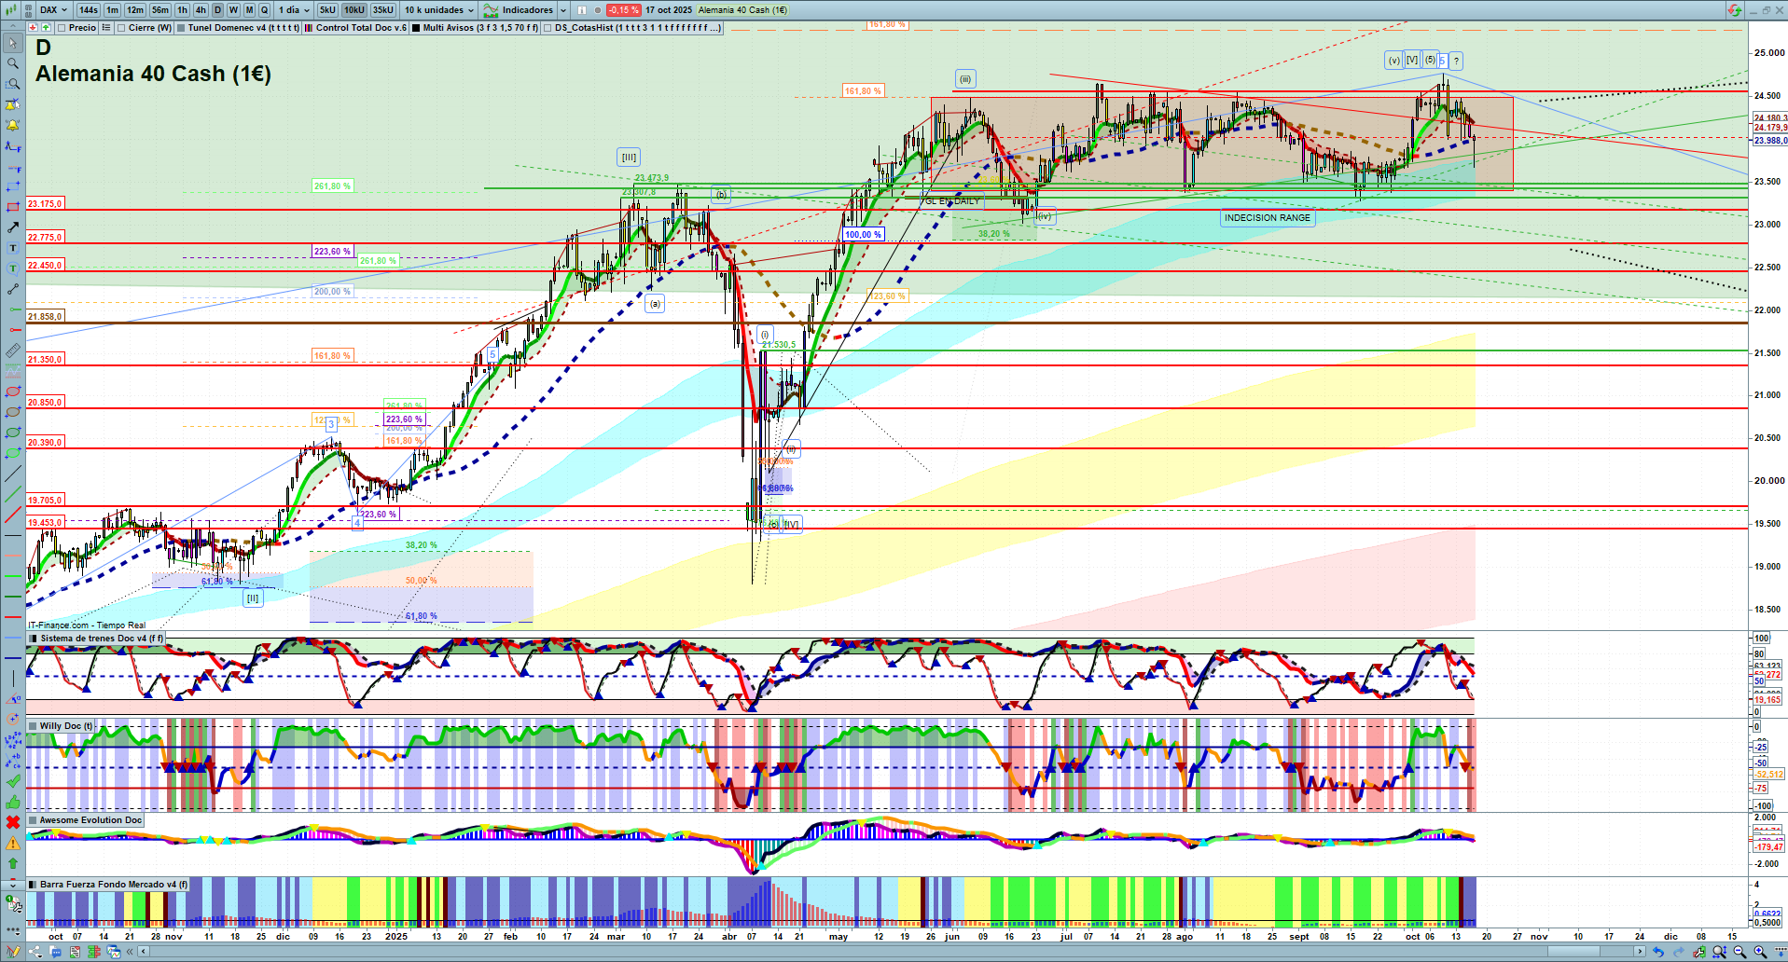Click the share icon in bottom toolbar

pos(35,952)
